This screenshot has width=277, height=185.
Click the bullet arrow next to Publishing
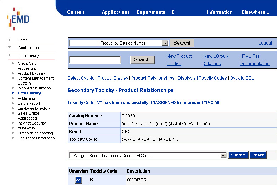13,98
